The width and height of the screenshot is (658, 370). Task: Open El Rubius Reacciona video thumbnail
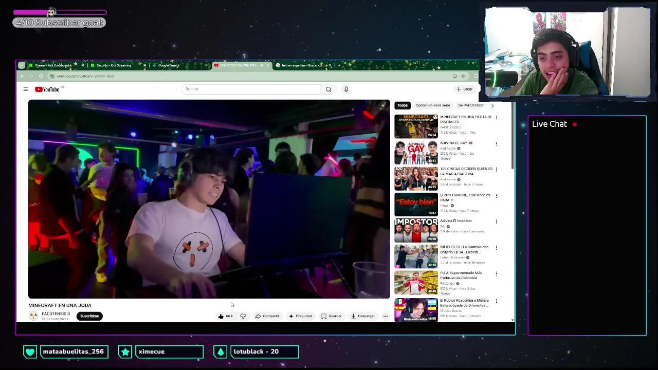(x=416, y=309)
